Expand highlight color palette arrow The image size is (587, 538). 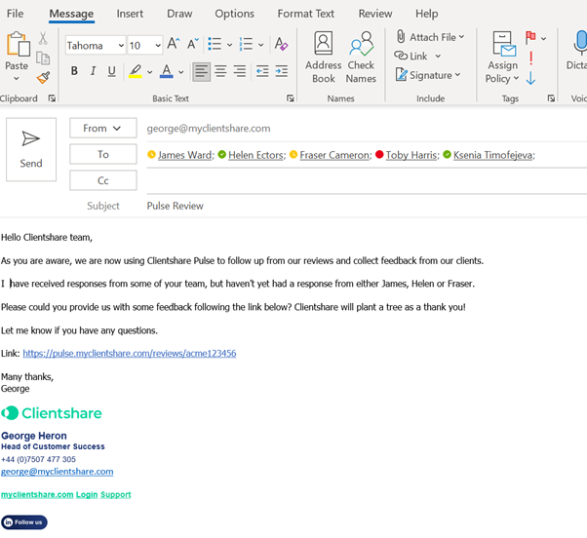150,72
